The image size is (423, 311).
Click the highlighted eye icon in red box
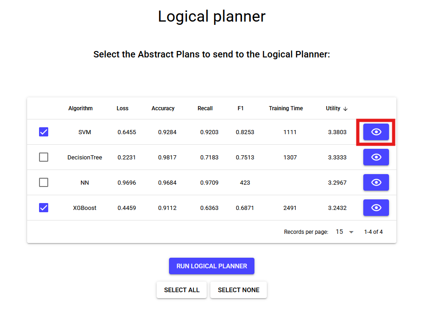376,132
